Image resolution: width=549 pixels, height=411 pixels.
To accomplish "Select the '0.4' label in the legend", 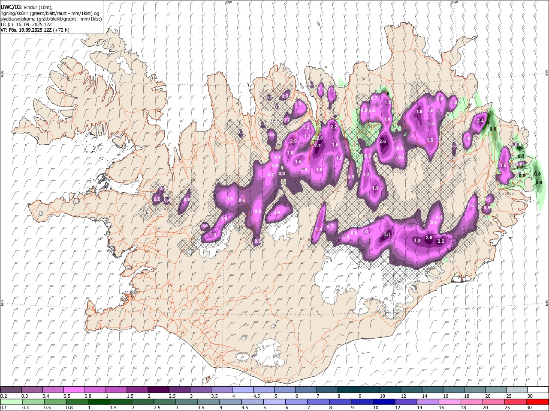I will pos(46,396).
